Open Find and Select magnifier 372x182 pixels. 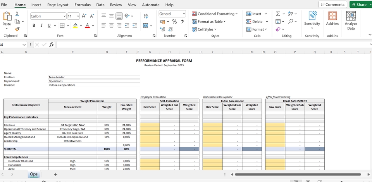click(291, 22)
